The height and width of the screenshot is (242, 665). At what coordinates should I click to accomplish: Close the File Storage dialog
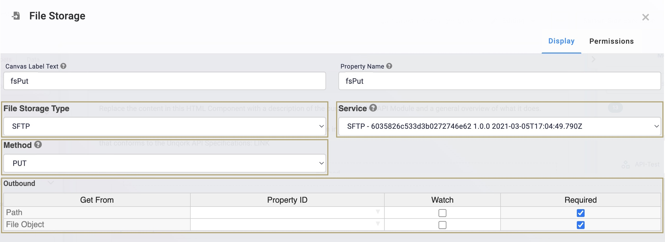click(645, 17)
